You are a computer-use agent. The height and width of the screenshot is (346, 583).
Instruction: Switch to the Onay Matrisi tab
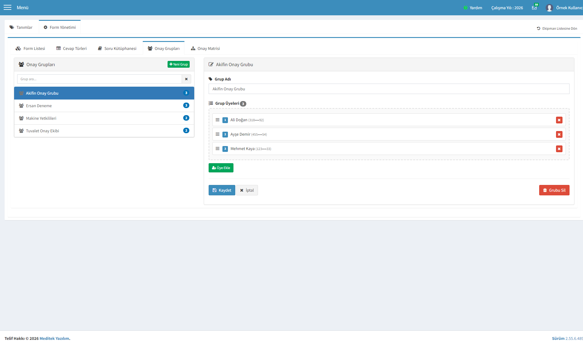(205, 48)
